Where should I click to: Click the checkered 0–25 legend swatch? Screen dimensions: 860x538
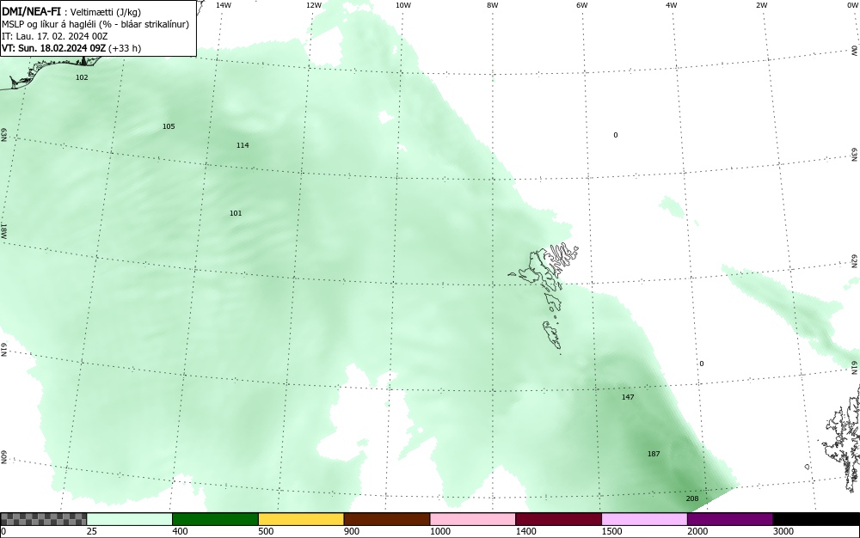pos(43,519)
